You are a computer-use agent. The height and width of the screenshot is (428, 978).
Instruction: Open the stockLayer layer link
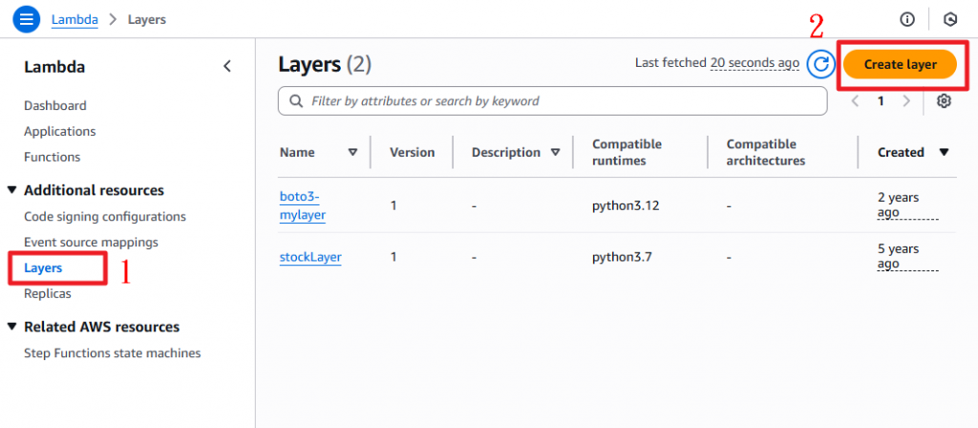click(310, 257)
